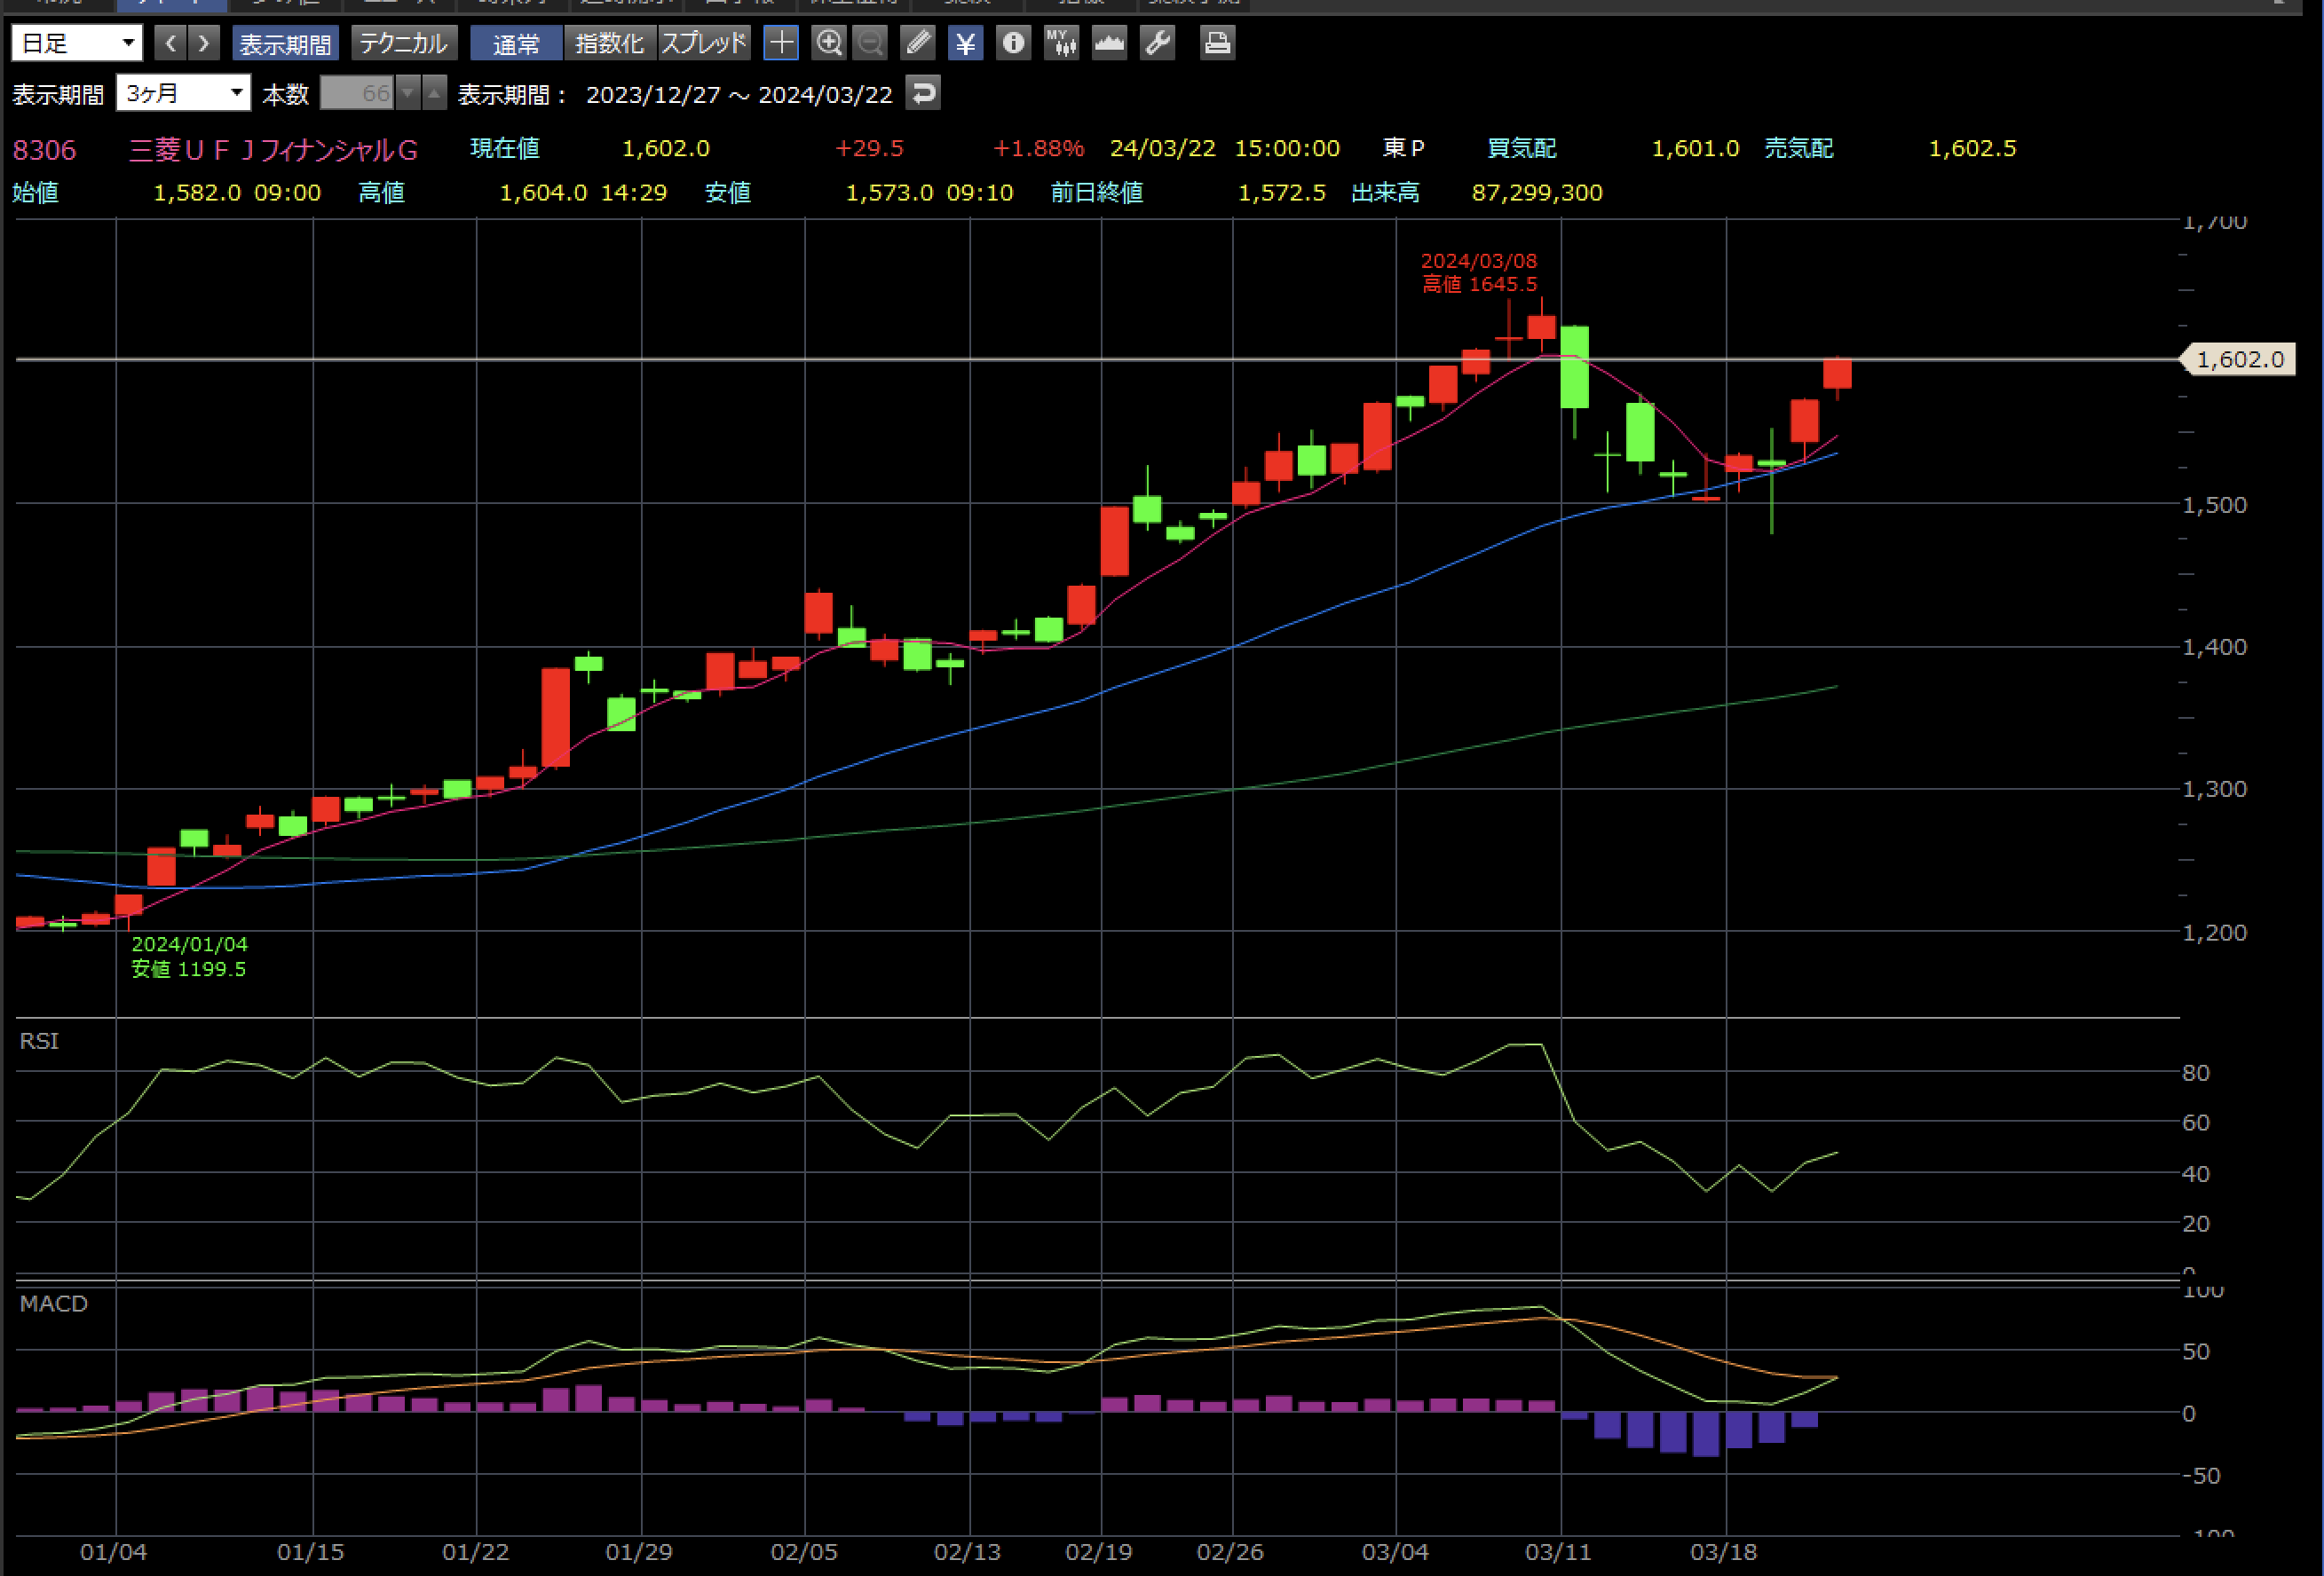Open the MY chart settings icon
2324x1576 pixels.
click(x=1061, y=43)
